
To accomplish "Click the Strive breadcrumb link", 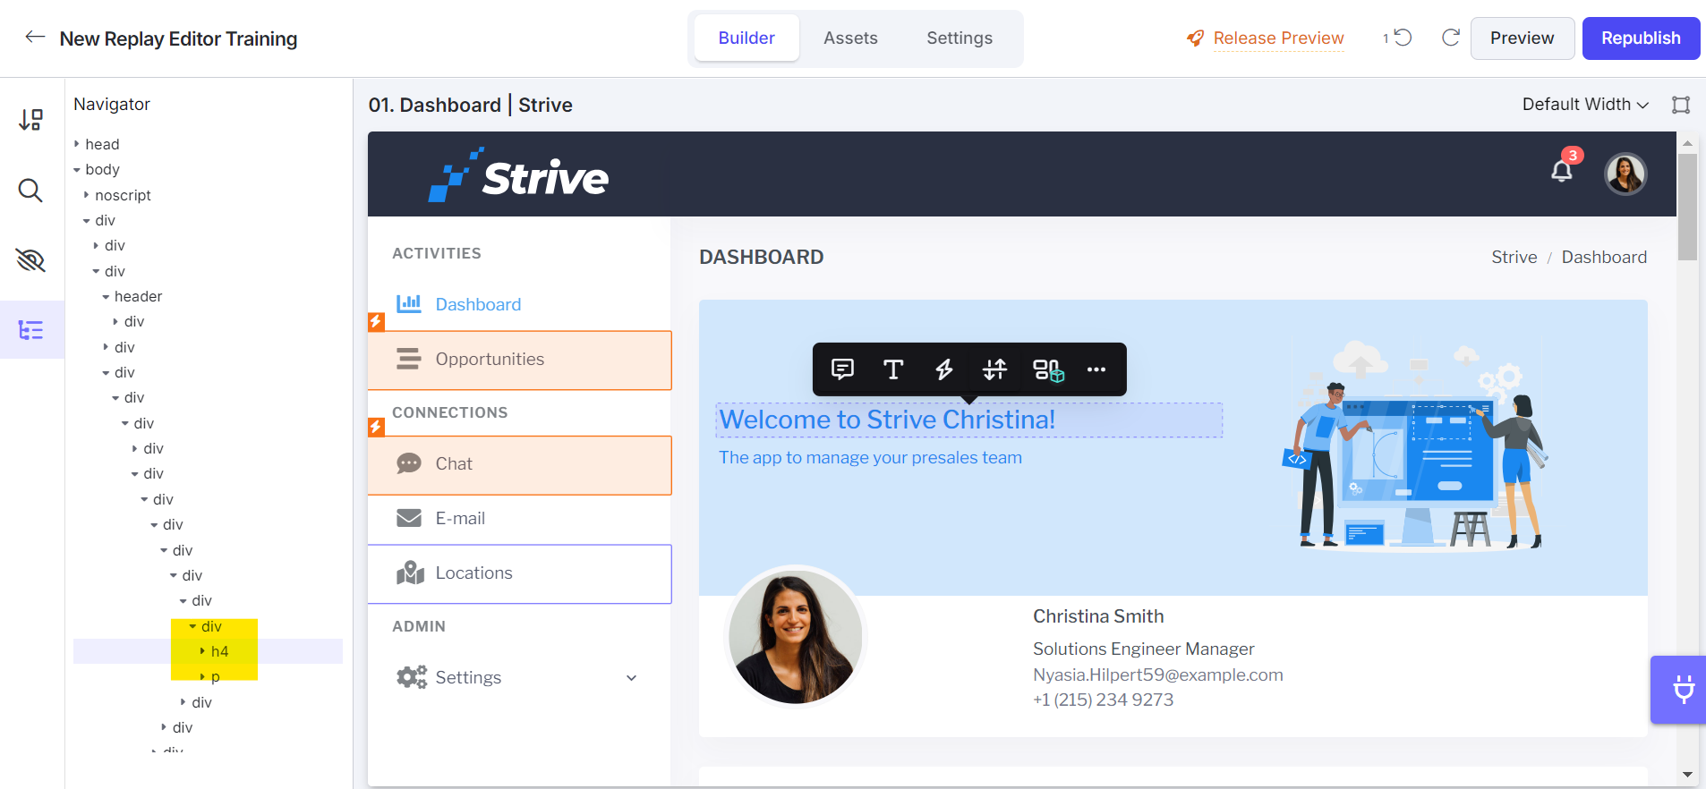I will [x=1514, y=257].
